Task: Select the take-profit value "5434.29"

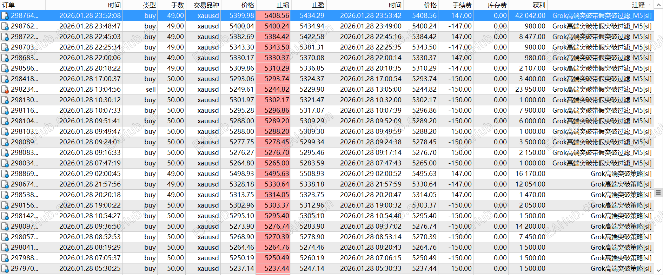Action: click(x=312, y=16)
